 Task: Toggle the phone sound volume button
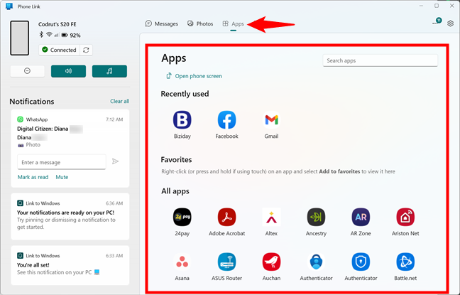68,71
